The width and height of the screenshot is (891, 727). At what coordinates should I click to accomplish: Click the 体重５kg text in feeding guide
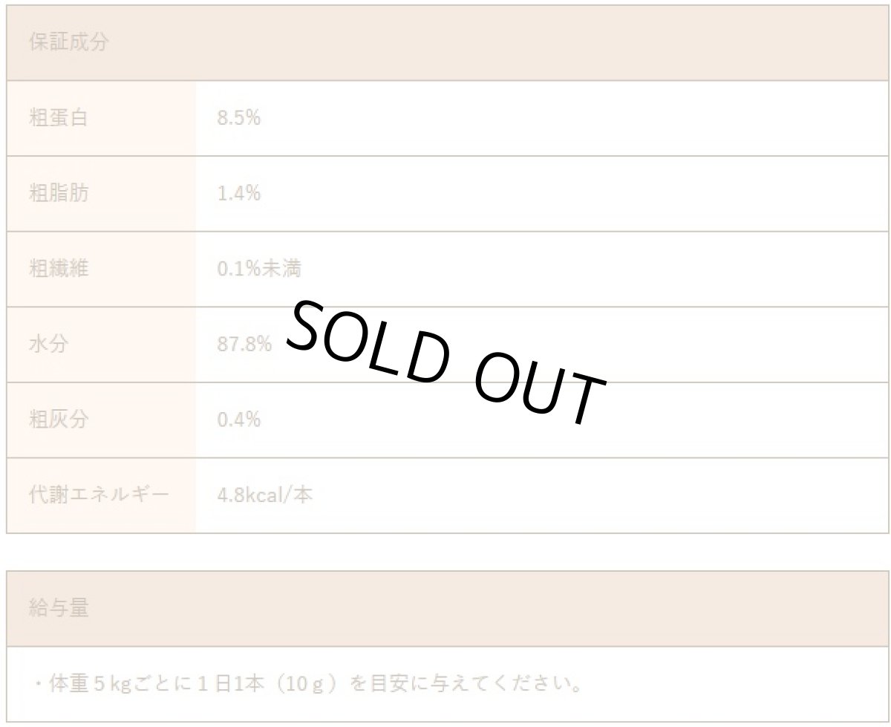click(85, 683)
